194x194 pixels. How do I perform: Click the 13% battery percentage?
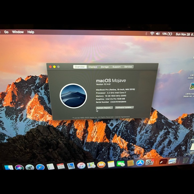[x=165, y=34]
